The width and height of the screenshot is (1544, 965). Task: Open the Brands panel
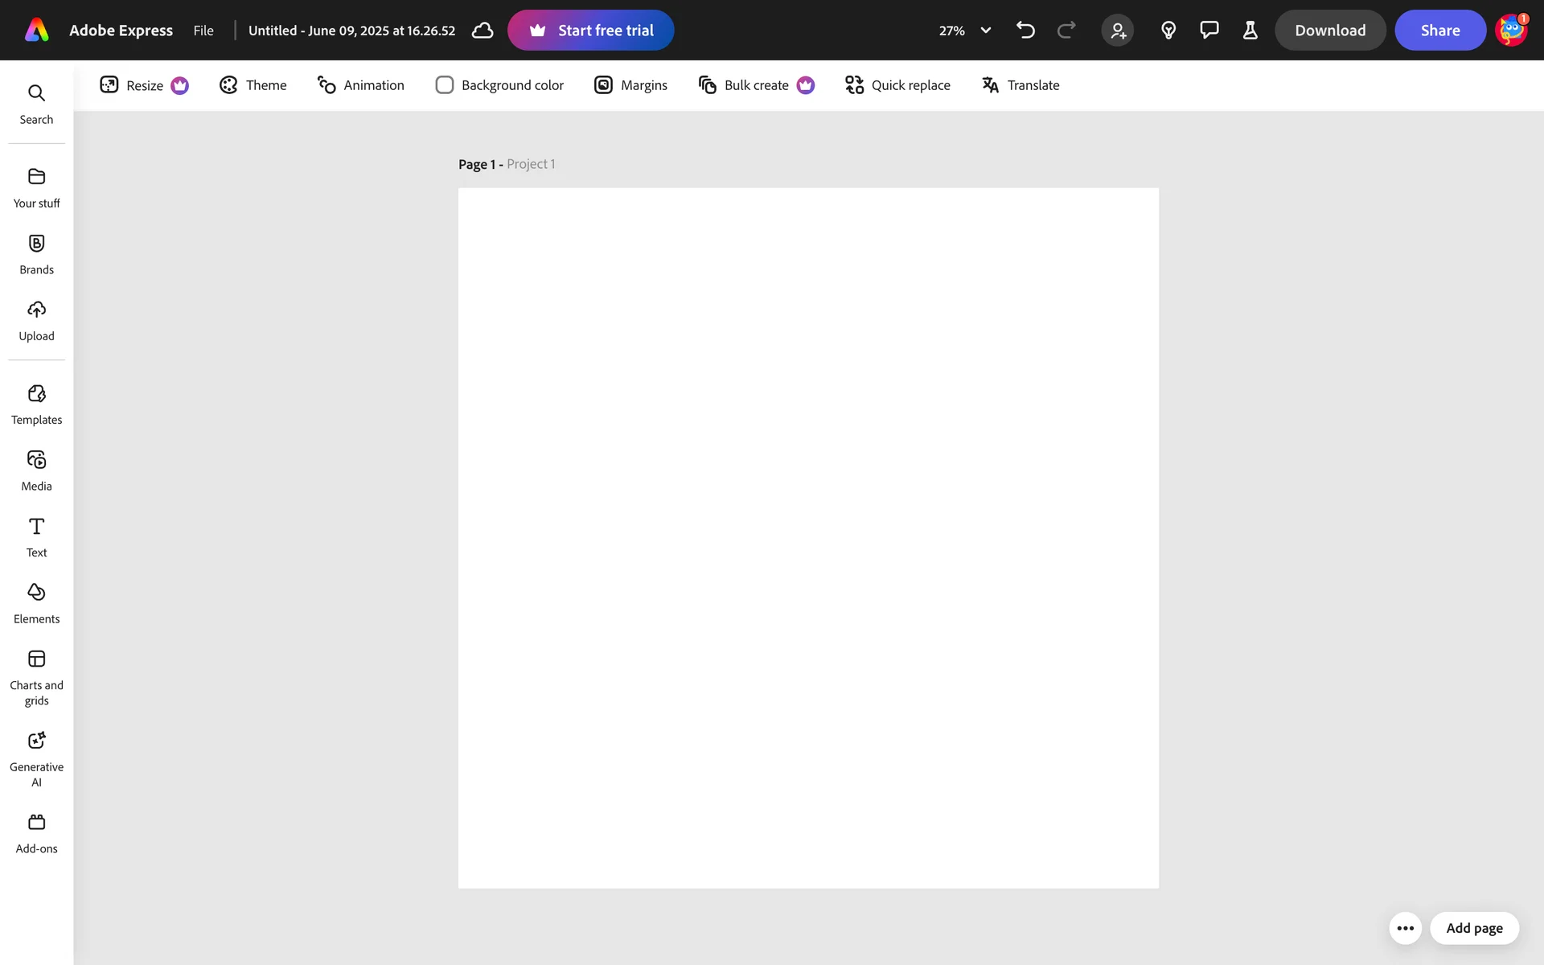[x=36, y=254]
